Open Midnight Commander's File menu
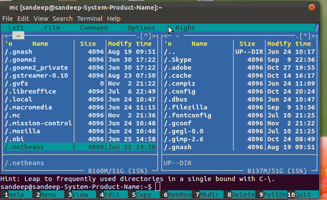 point(52,28)
